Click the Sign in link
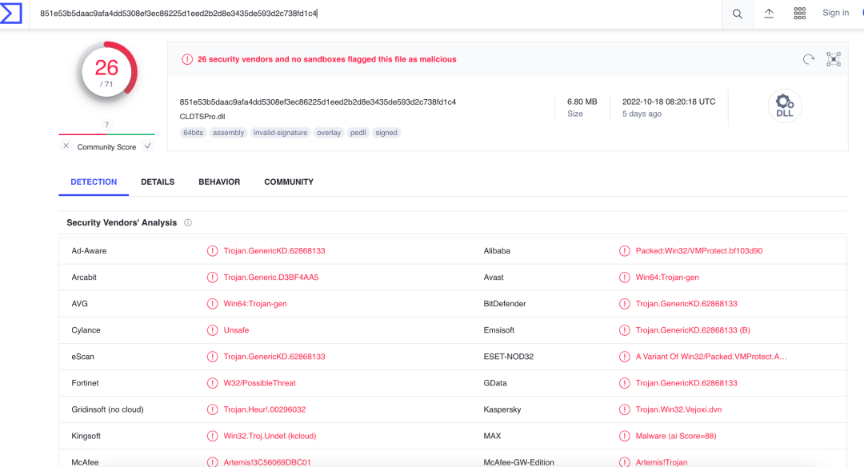The width and height of the screenshot is (864, 467). click(835, 13)
